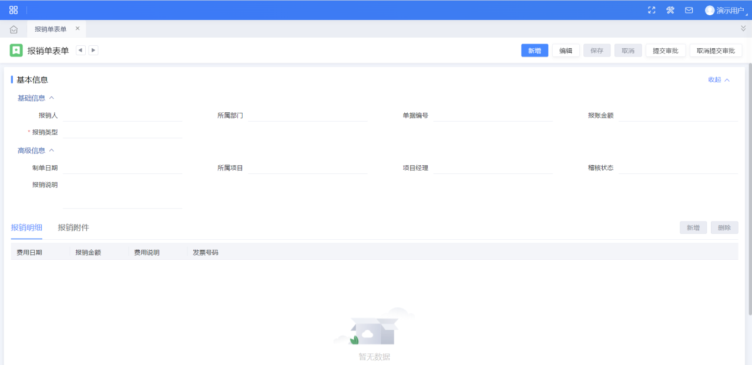
Task: Focus the 所属项目 input field
Action: pyautogui.click(x=308, y=168)
